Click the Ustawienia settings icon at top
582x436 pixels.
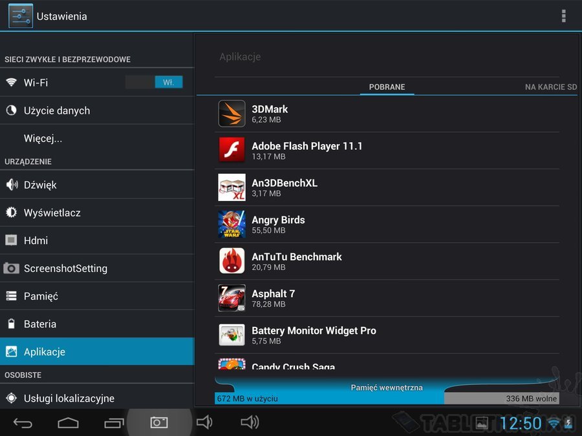pyautogui.click(x=21, y=16)
